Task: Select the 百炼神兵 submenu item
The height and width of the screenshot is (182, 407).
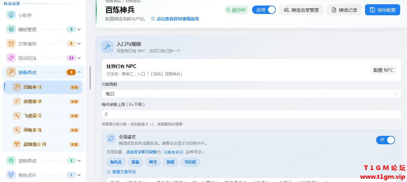Action: 43,87
